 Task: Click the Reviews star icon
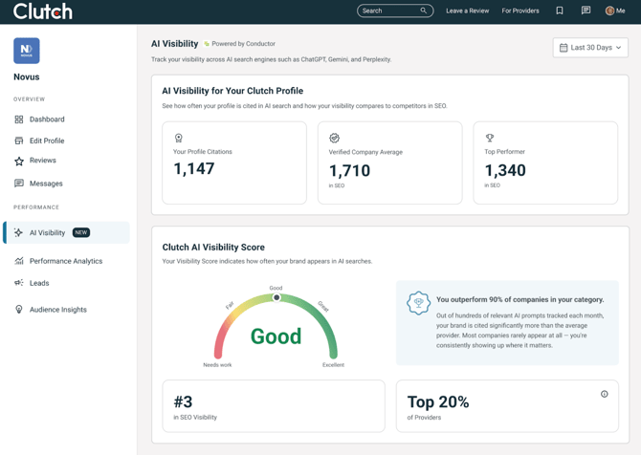click(19, 161)
